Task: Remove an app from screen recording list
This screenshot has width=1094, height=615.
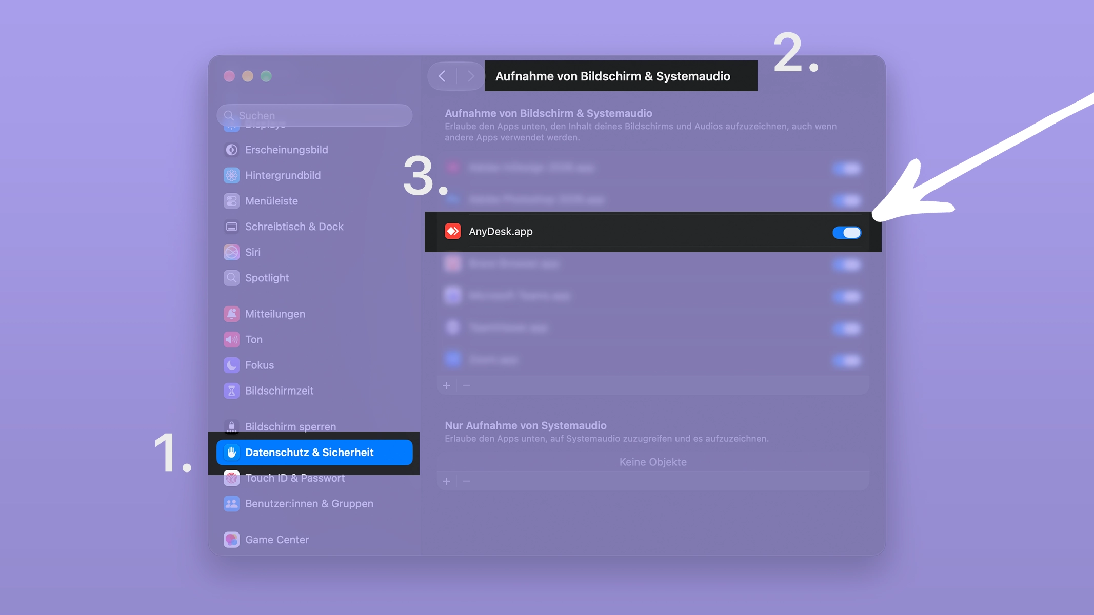Action: tap(466, 385)
